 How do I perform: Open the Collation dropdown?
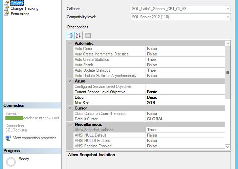[181, 9]
